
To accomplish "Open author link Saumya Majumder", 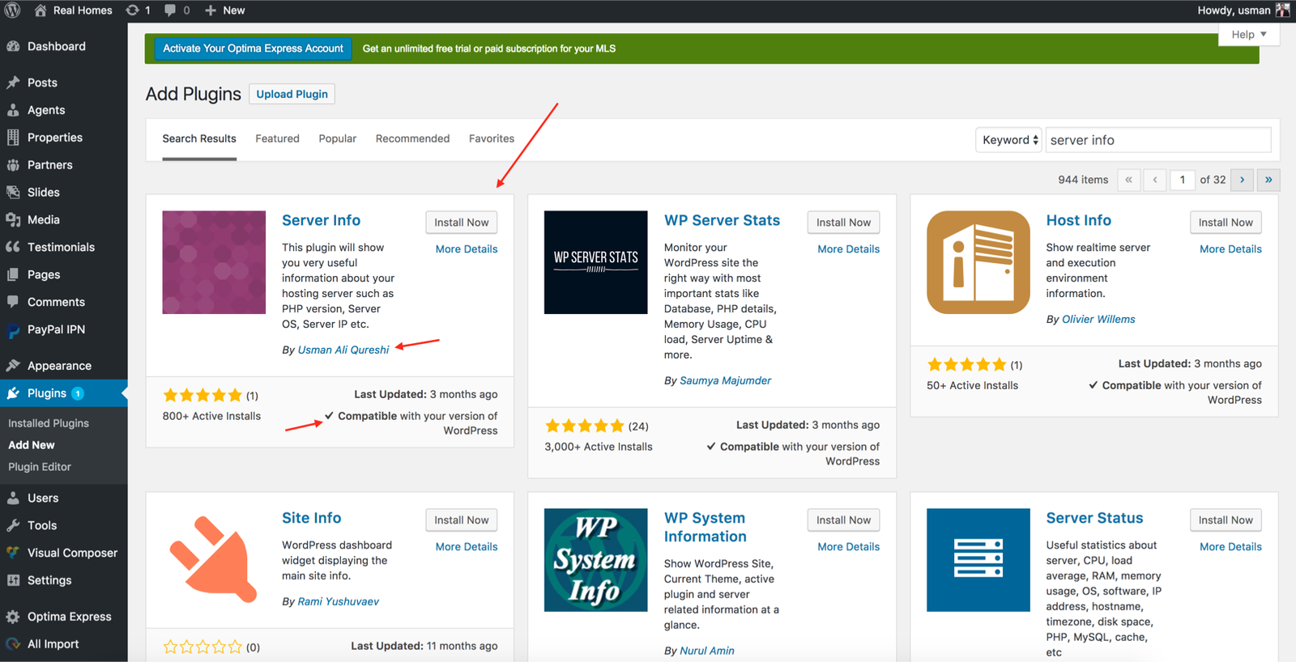I will point(725,380).
